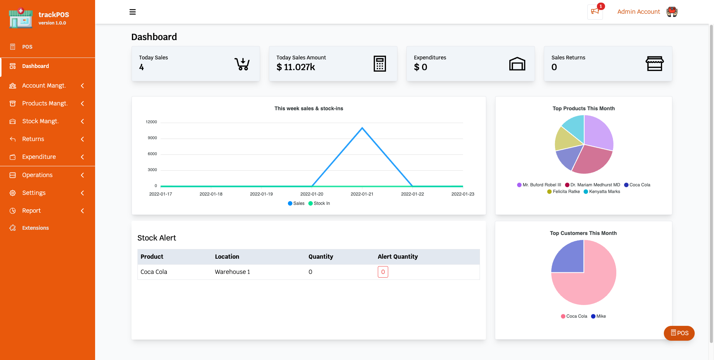Hide the Stock In series in the chart legend

(x=319, y=203)
